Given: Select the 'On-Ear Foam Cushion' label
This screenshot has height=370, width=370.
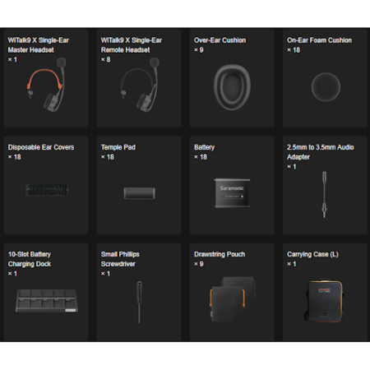Looking at the screenshot, I should coord(319,40).
